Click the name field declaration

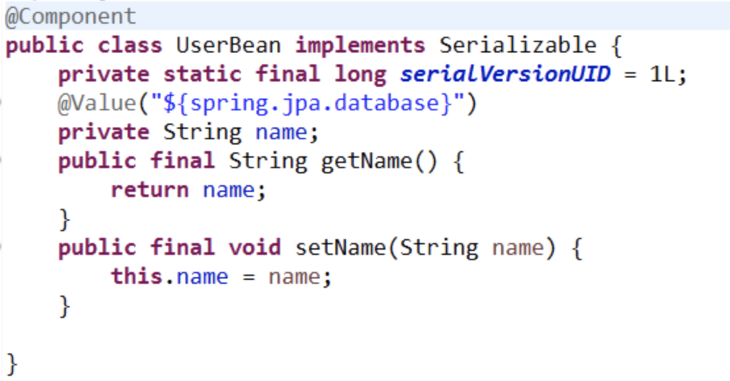(281, 133)
